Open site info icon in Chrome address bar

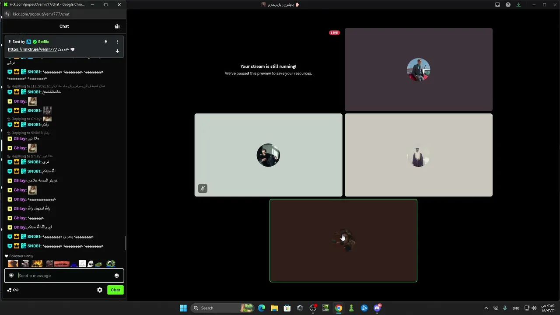tap(7, 14)
